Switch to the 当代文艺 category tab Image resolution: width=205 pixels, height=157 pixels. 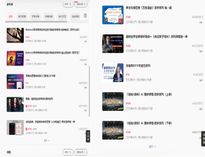click(62, 17)
